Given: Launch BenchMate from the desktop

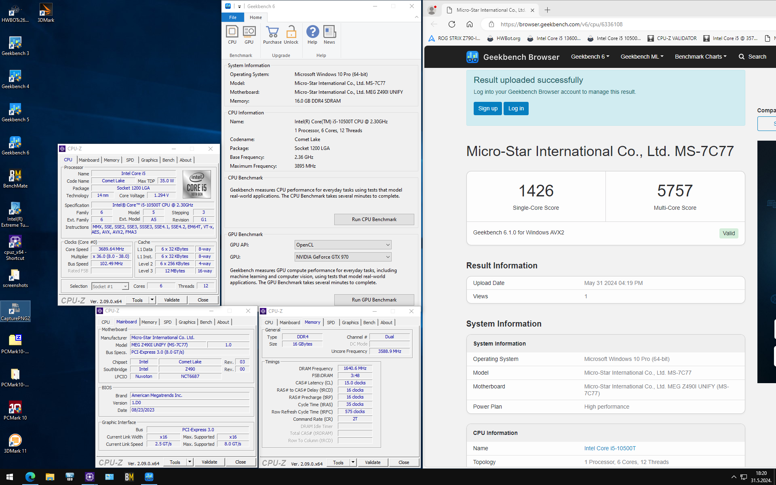Looking at the screenshot, I should pyautogui.click(x=15, y=179).
